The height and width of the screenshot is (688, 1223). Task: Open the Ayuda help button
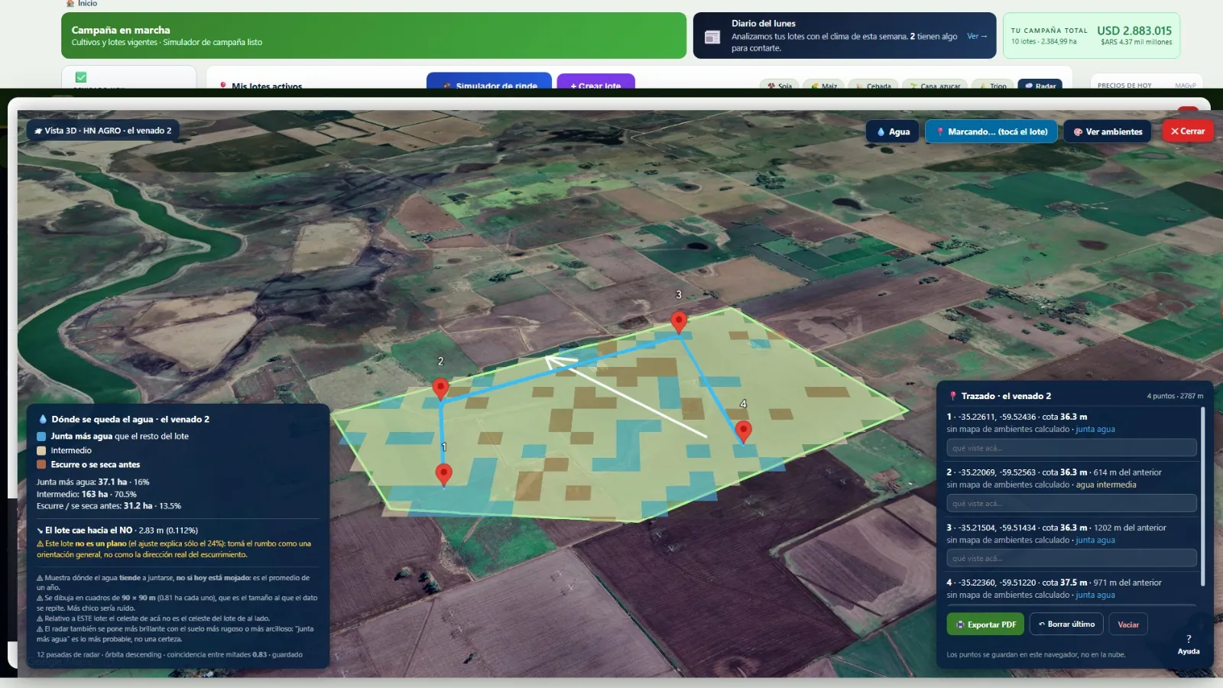[1189, 644]
